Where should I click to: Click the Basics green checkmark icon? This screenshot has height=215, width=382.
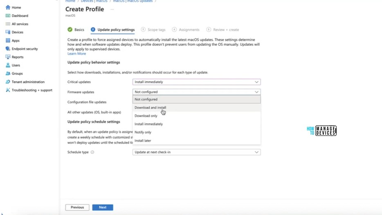70,29
